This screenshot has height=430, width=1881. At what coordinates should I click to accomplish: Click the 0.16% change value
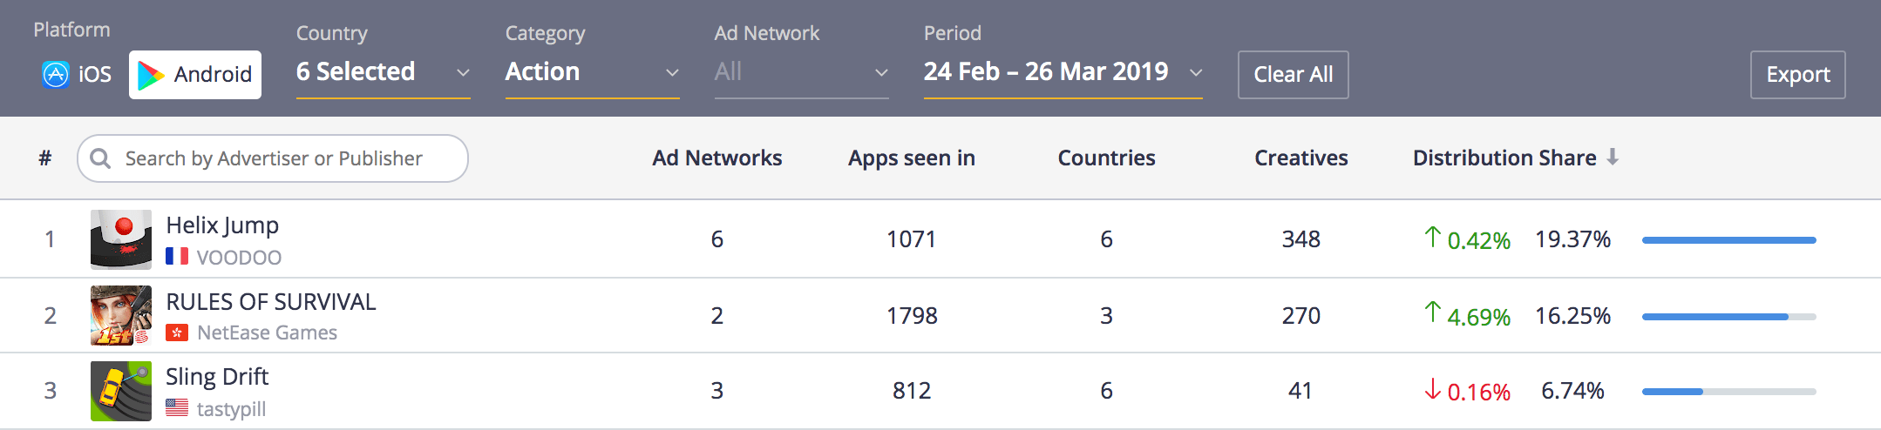point(1478,393)
